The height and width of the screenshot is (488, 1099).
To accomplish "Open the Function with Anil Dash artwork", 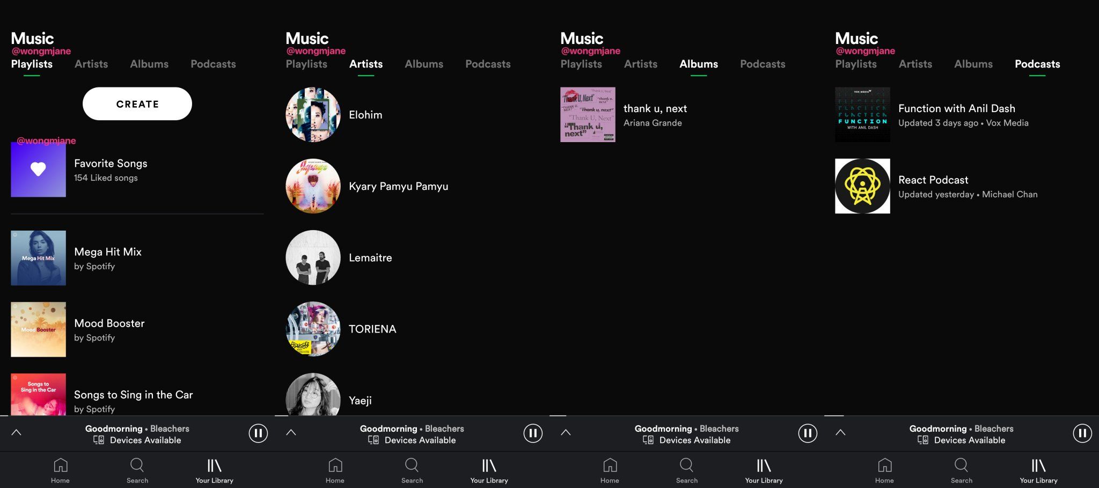I will (862, 114).
